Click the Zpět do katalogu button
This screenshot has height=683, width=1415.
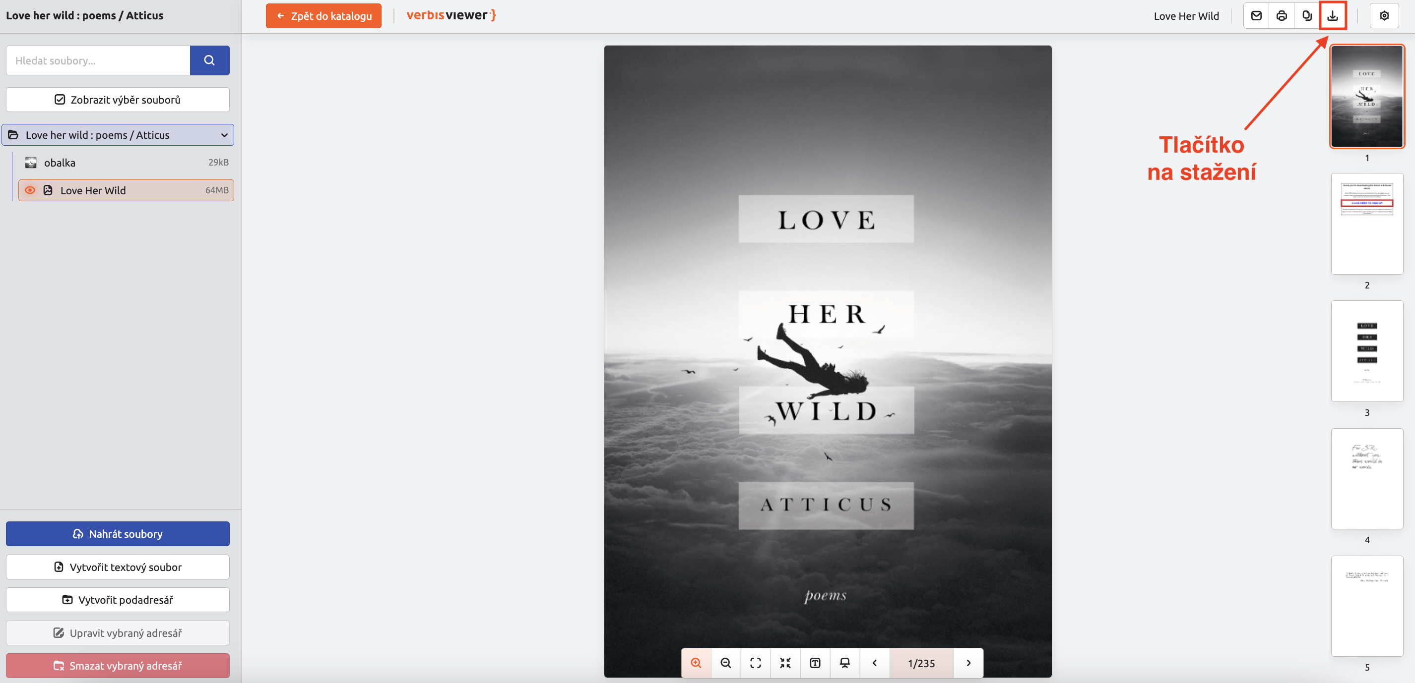tap(323, 16)
